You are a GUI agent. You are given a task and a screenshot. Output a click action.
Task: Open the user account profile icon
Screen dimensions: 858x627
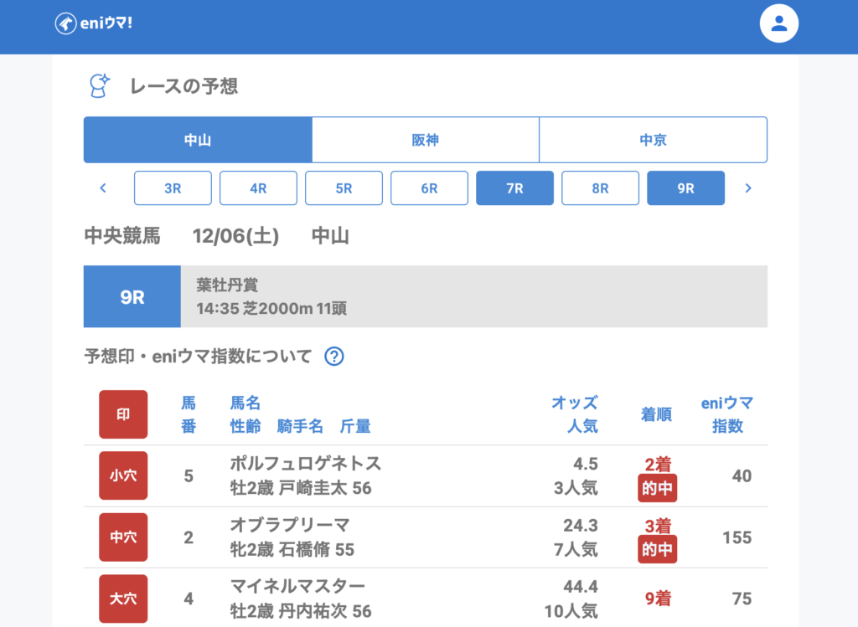[x=778, y=23]
